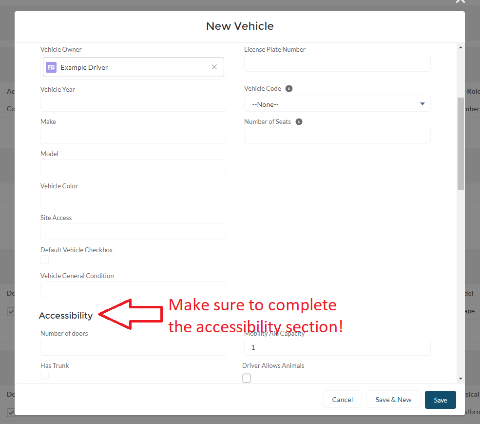Click the License Plate Number field

337,63
